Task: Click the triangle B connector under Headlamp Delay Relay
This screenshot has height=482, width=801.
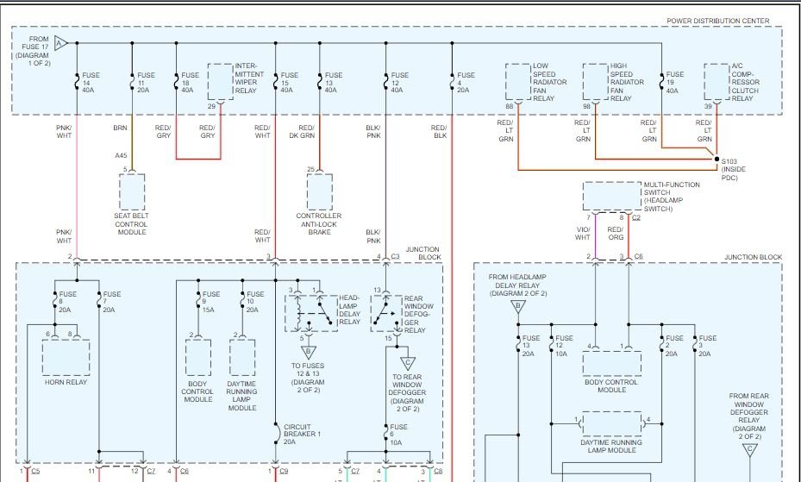Action: (308, 353)
